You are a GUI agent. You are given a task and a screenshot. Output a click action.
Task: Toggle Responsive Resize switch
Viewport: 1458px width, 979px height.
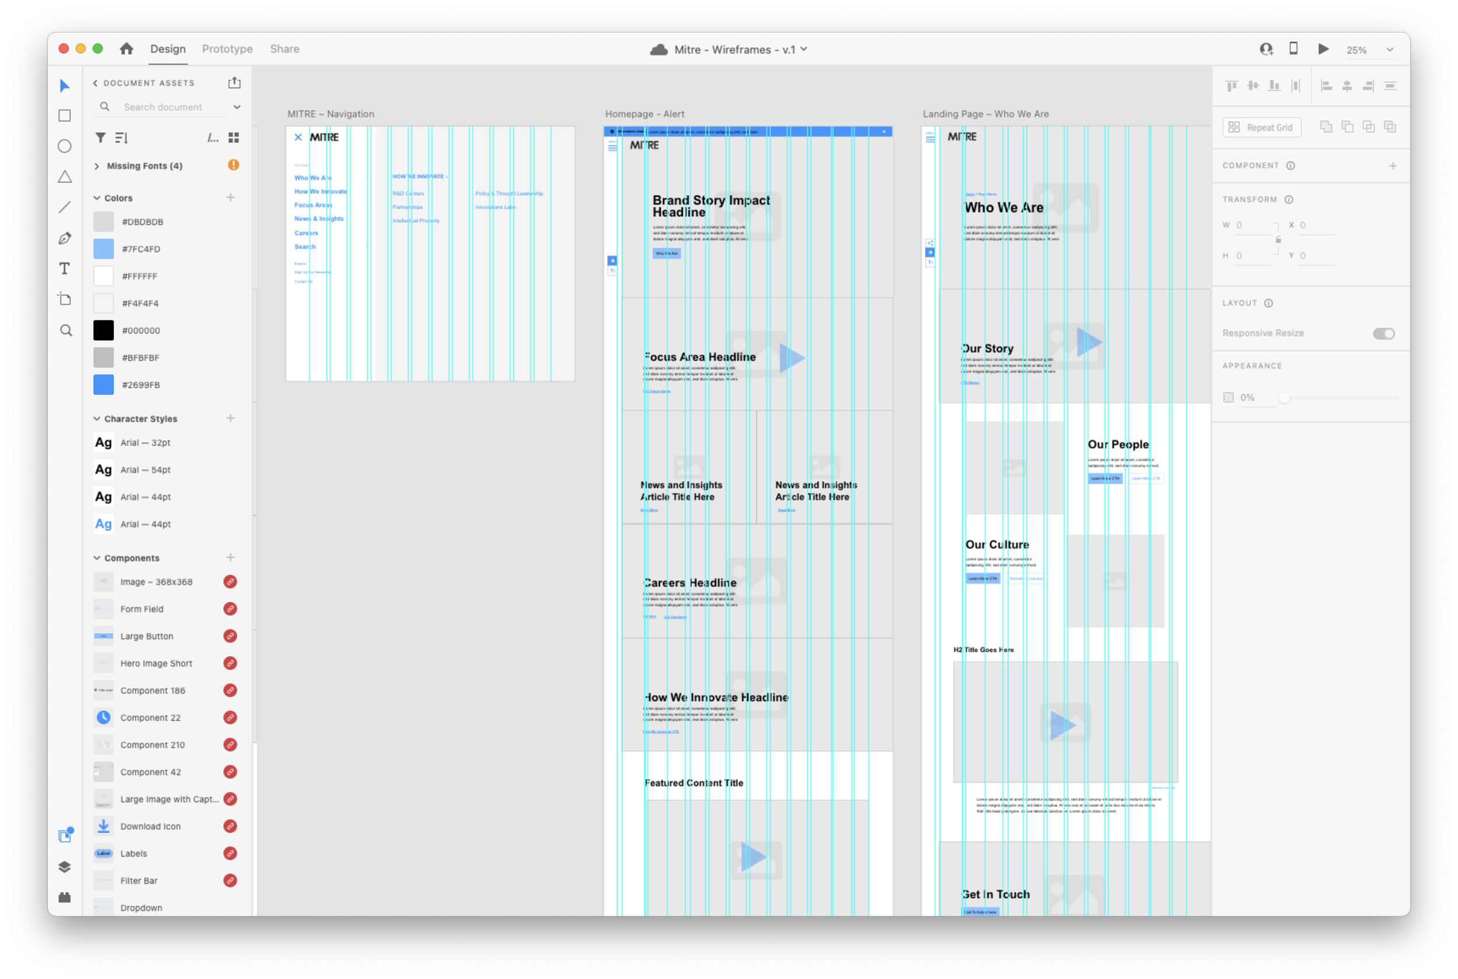(x=1383, y=333)
